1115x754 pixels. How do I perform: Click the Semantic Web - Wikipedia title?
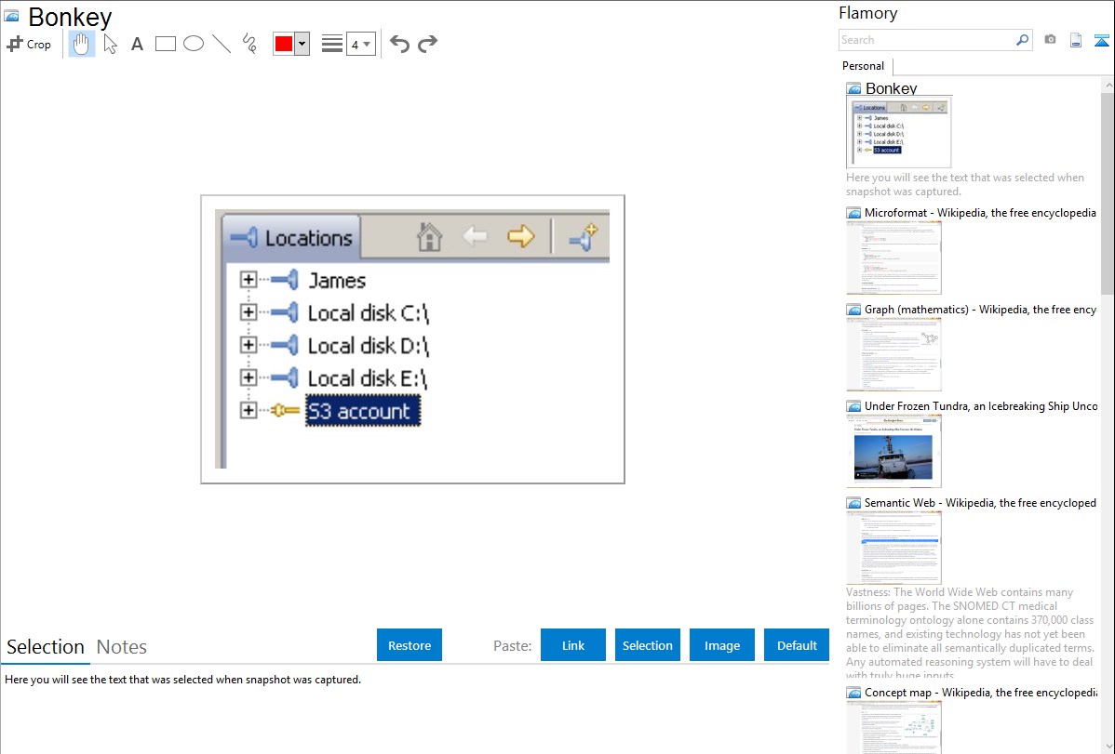[x=980, y=502]
